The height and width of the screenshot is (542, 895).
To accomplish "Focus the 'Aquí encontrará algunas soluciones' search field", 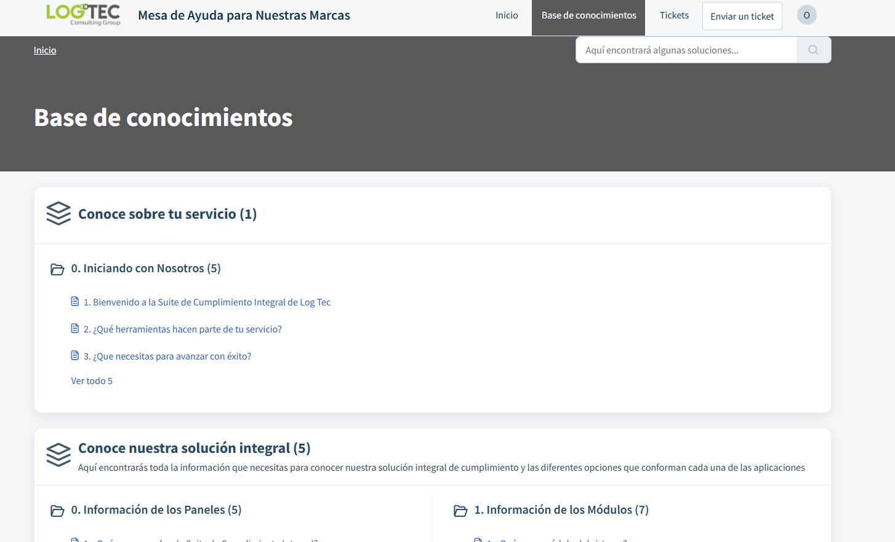I will [x=686, y=50].
